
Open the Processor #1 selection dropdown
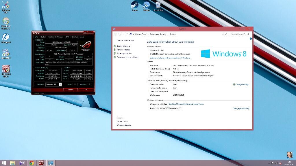[x=53, y=84]
